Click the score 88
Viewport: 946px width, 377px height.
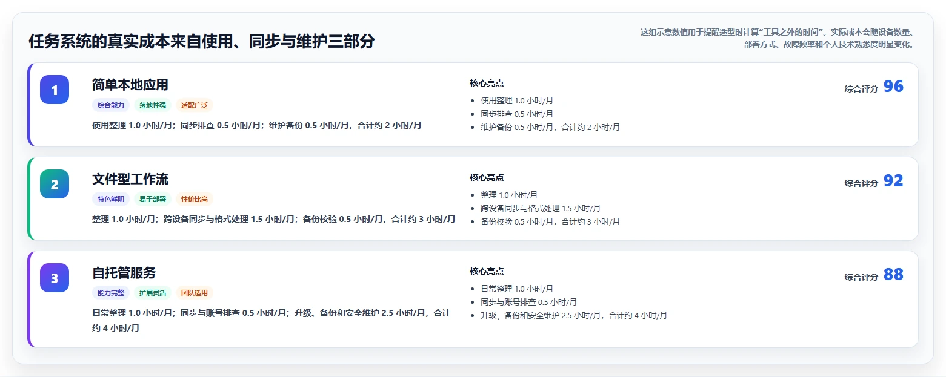[x=893, y=275]
